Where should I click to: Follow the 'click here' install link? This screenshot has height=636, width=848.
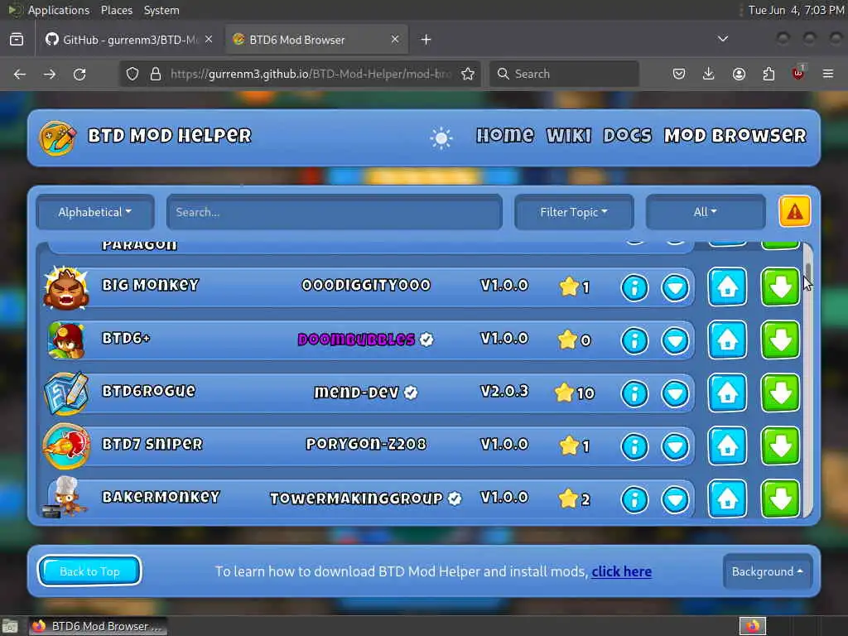tap(621, 571)
